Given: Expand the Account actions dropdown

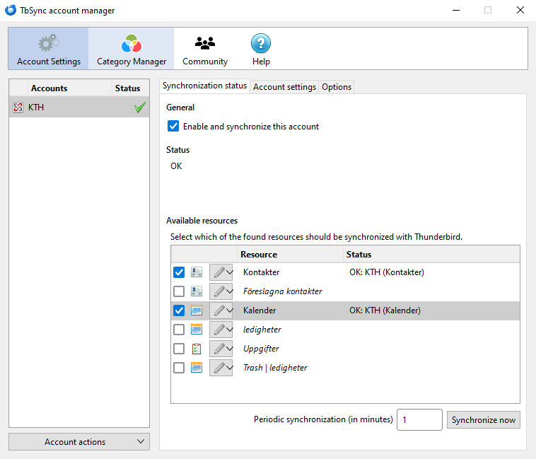Looking at the screenshot, I should point(79,442).
